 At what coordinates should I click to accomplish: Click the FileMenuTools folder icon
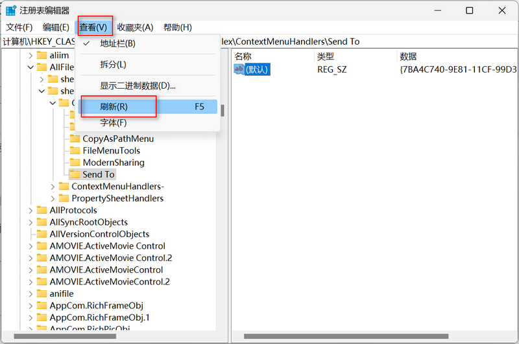[x=75, y=150]
